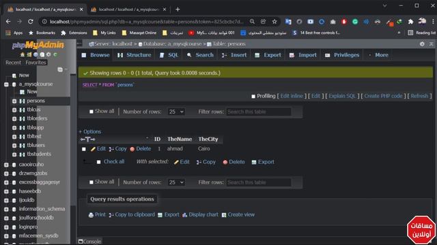Sort by the TheName column header
Screen dimensions: 437x245
pyautogui.click(x=180, y=139)
